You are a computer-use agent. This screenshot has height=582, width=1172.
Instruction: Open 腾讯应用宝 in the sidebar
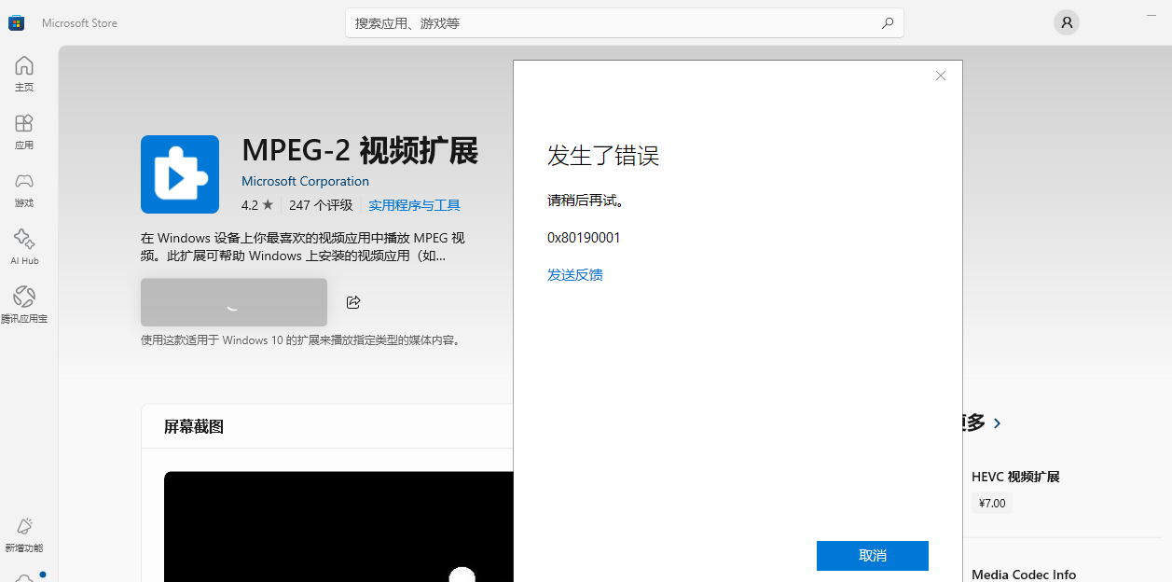coord(24,305)
